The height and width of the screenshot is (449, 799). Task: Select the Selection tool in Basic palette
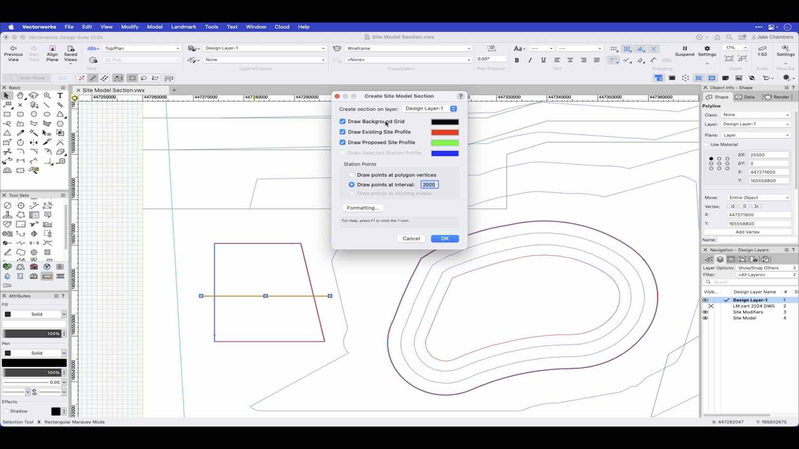pyautogui.click(x=6, y=96)
